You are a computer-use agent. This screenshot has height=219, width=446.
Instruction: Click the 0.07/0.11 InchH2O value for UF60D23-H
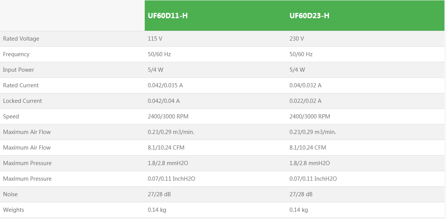(x=313, y=179)
